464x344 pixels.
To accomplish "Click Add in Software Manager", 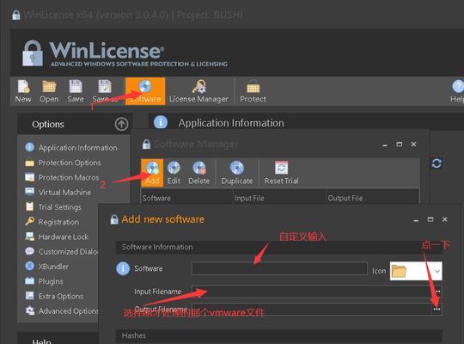I will (152, 173).
